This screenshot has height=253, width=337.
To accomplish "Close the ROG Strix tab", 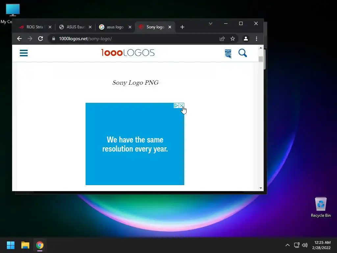I will [50, 27].
